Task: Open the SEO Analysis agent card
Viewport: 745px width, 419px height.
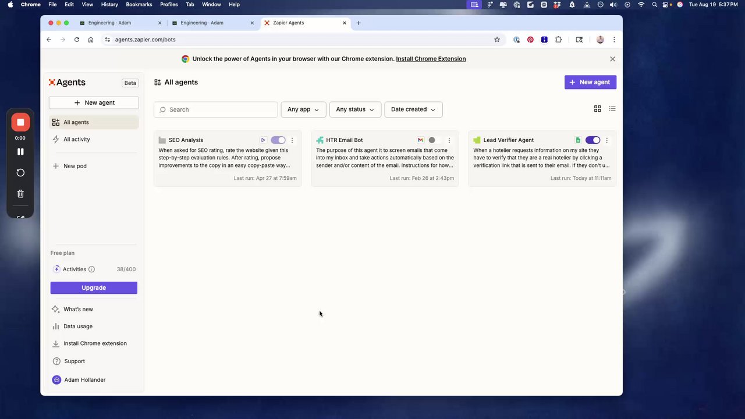Action: click(228, 158)
